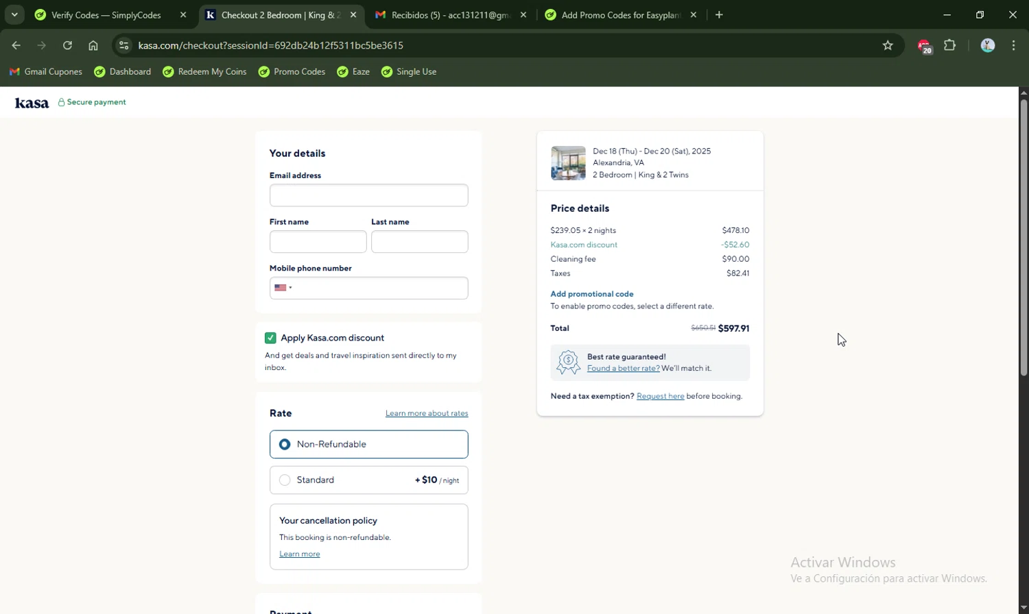Close the Recibidos Gmail tab
The image size is (1029, 614).
(523, 14)
